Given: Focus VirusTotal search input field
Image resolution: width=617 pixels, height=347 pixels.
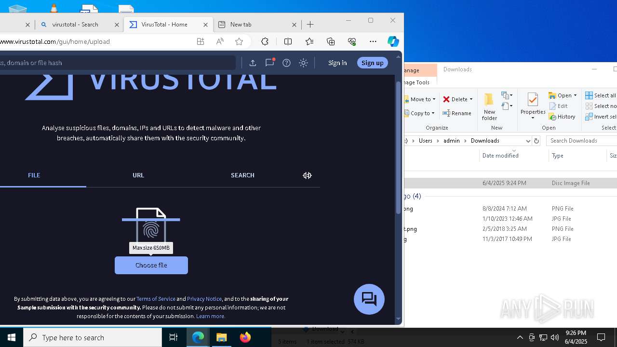Looking at the screenshot, I should coord(117,63).
